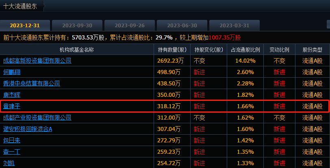Open the 刘凯 shareholder link
The image size is (330, 168).
coord(9,163)
